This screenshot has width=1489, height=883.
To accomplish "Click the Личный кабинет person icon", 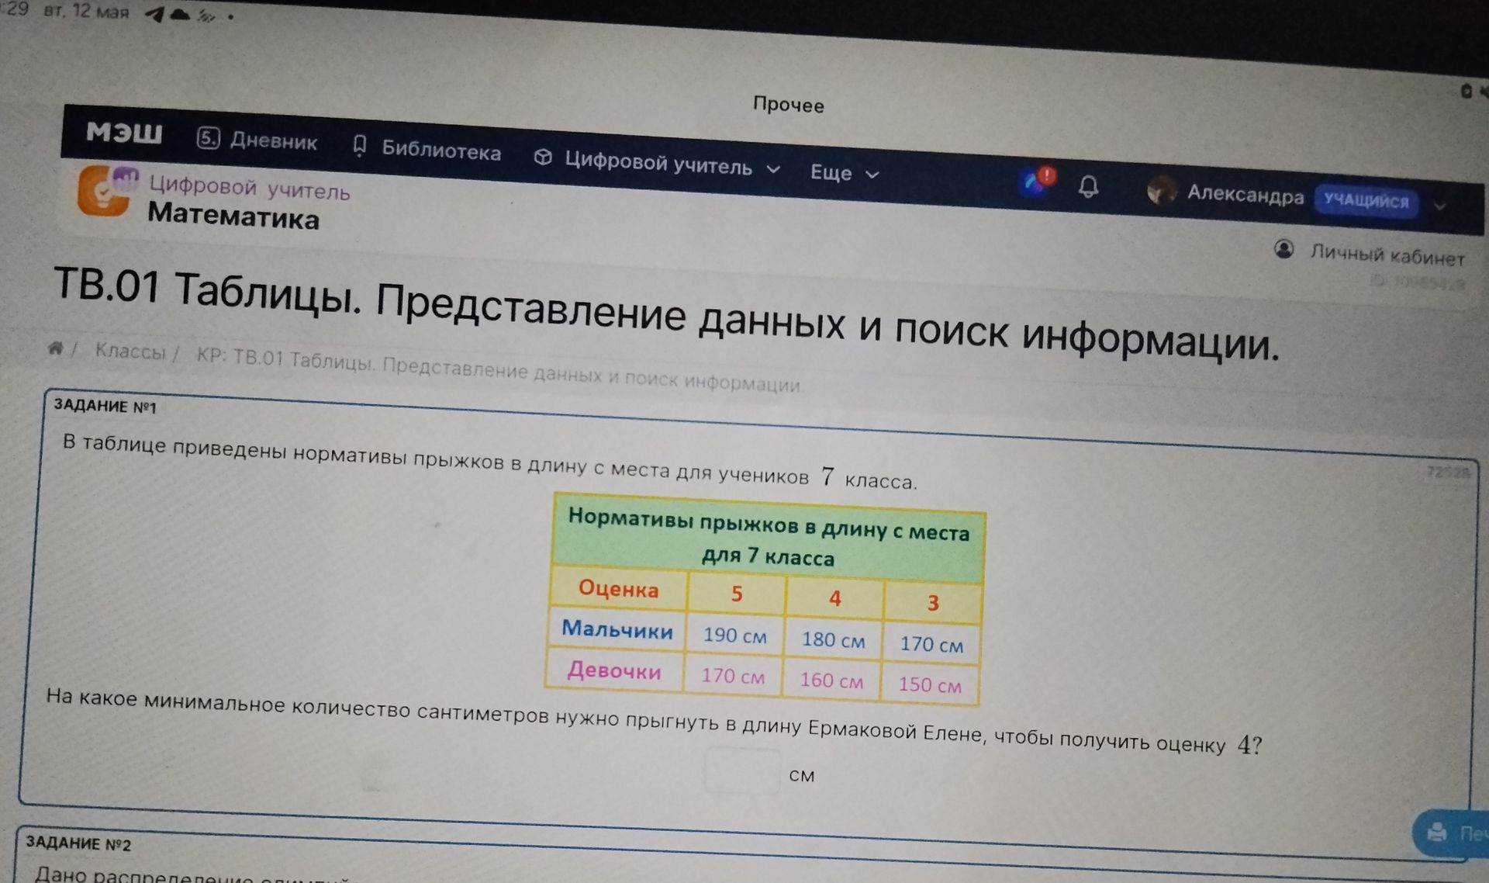I will point(1283,249).
